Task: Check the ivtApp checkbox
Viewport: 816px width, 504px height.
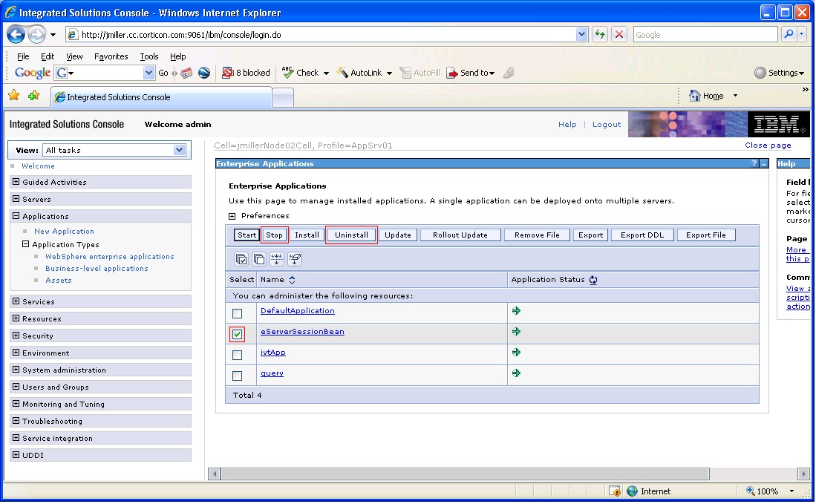Action: click(238, 356)
